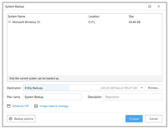168x129 pixels.
Task: Click the calendar icon next to Schedule
Action: coord(9,106)
